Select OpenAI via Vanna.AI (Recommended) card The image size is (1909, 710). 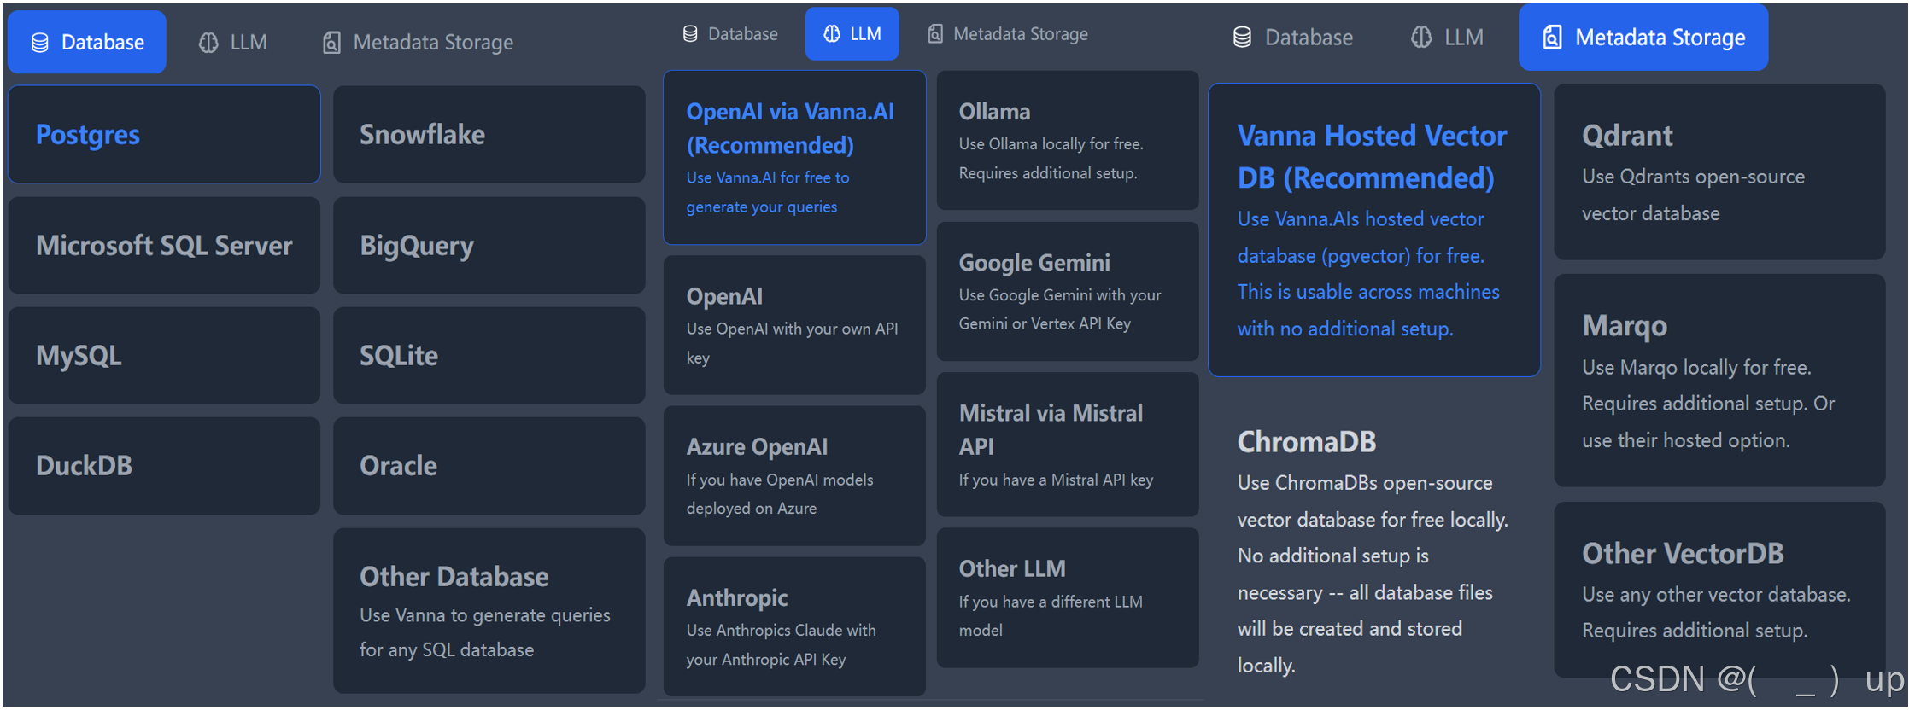794,157
